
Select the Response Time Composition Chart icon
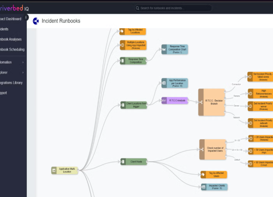164,49
